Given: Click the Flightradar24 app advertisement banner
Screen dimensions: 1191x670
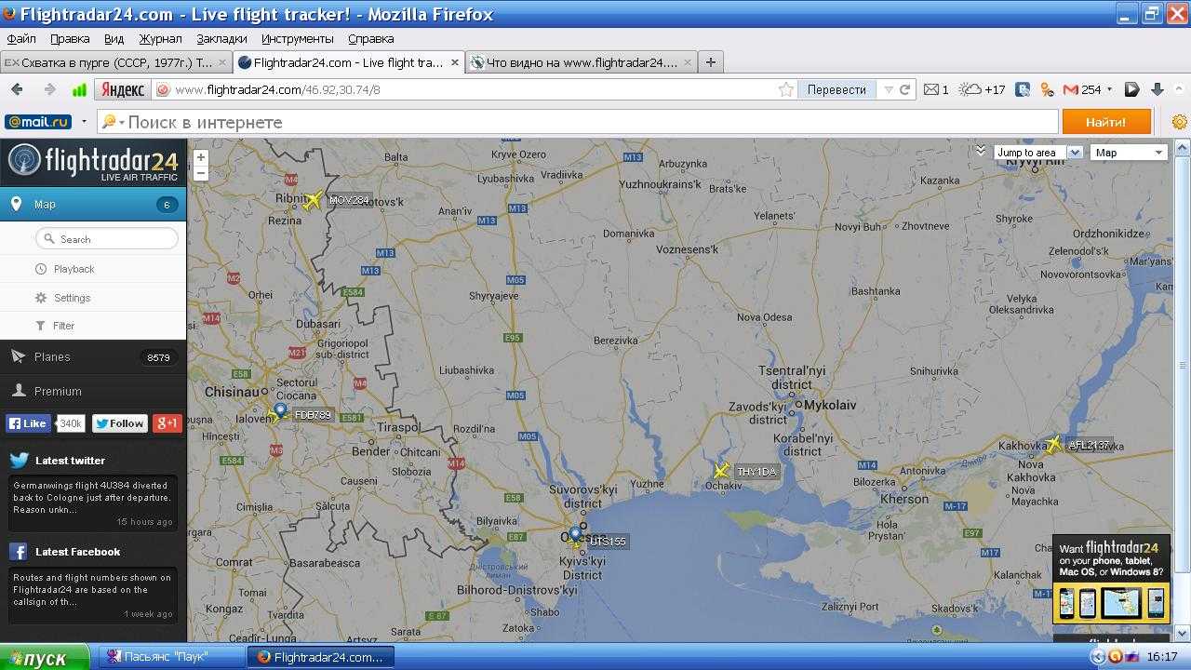Looking at the screenshot, I should point(1111,579).
